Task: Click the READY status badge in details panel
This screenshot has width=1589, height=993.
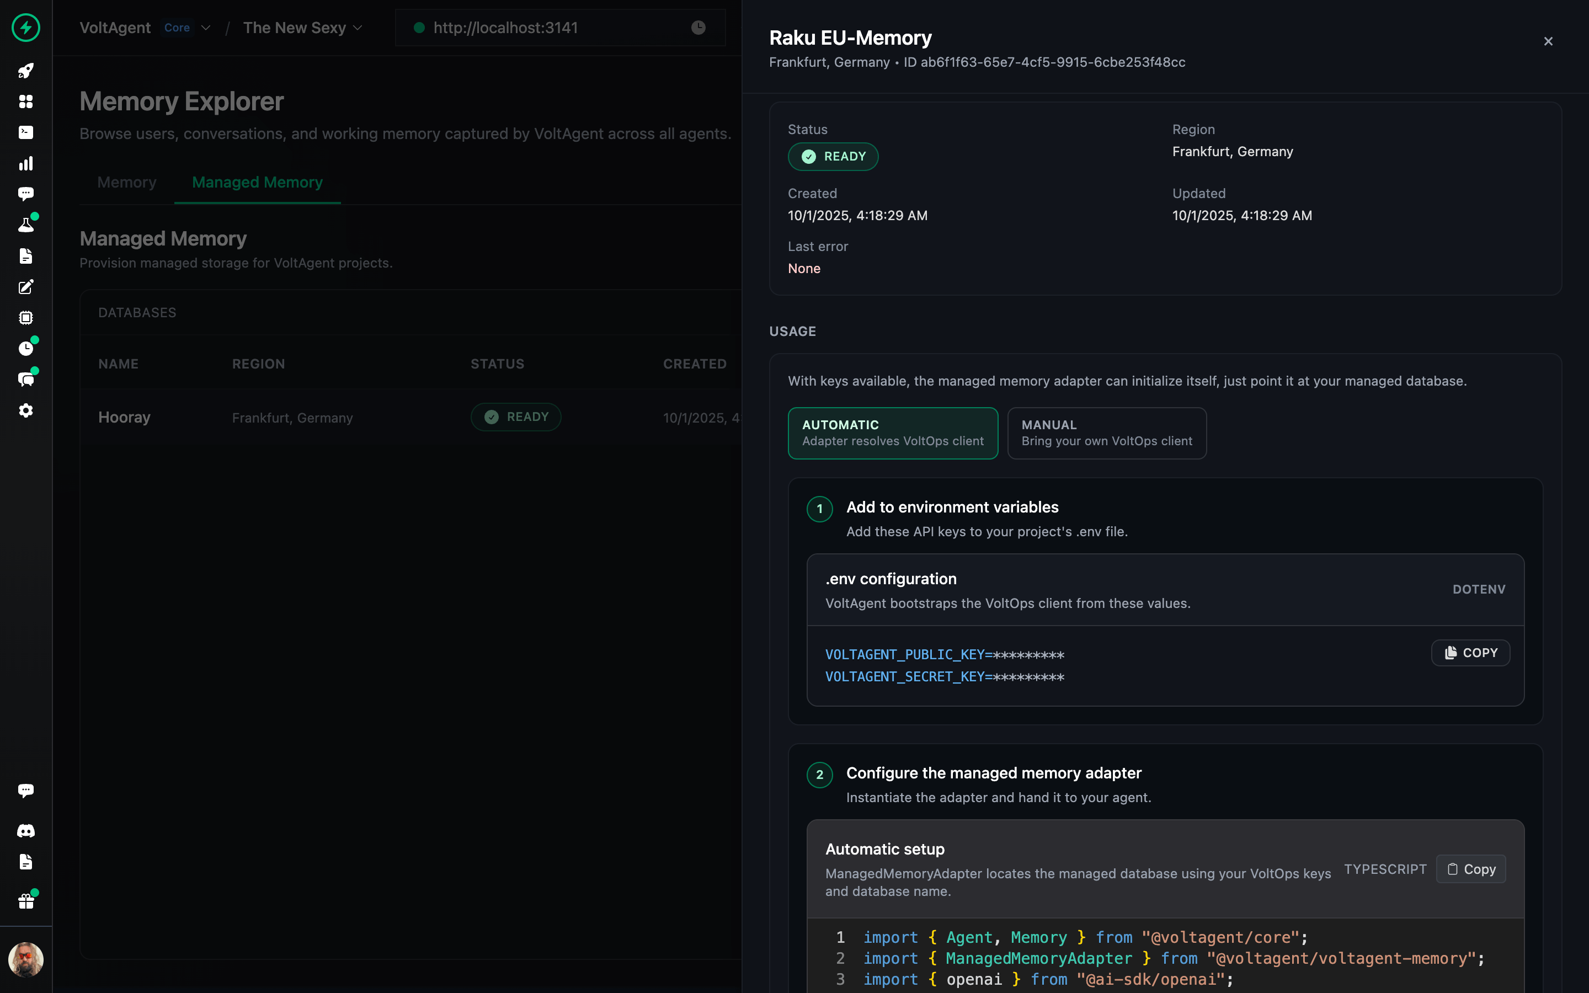Action: click(833, 156)
